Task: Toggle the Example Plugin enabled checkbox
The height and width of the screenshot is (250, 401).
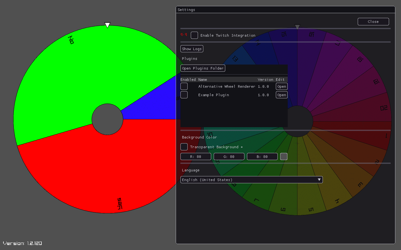Action: point(184,95)
